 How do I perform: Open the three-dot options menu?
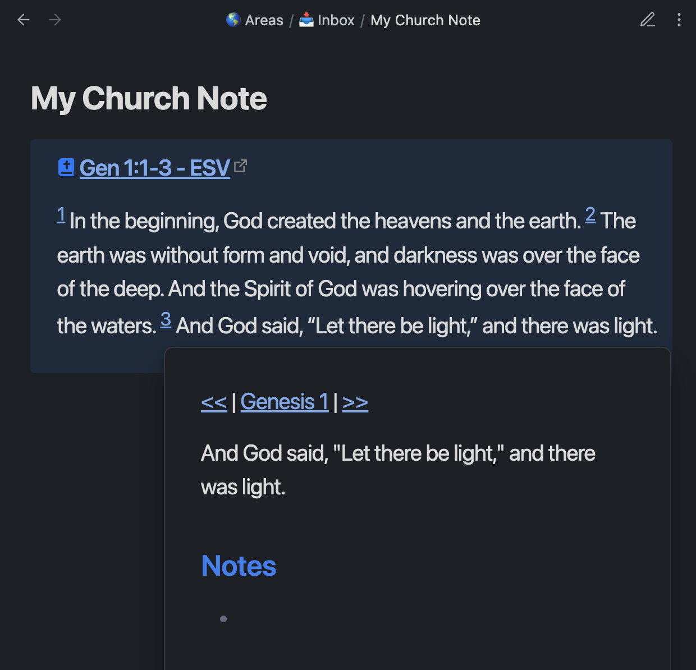679,20
